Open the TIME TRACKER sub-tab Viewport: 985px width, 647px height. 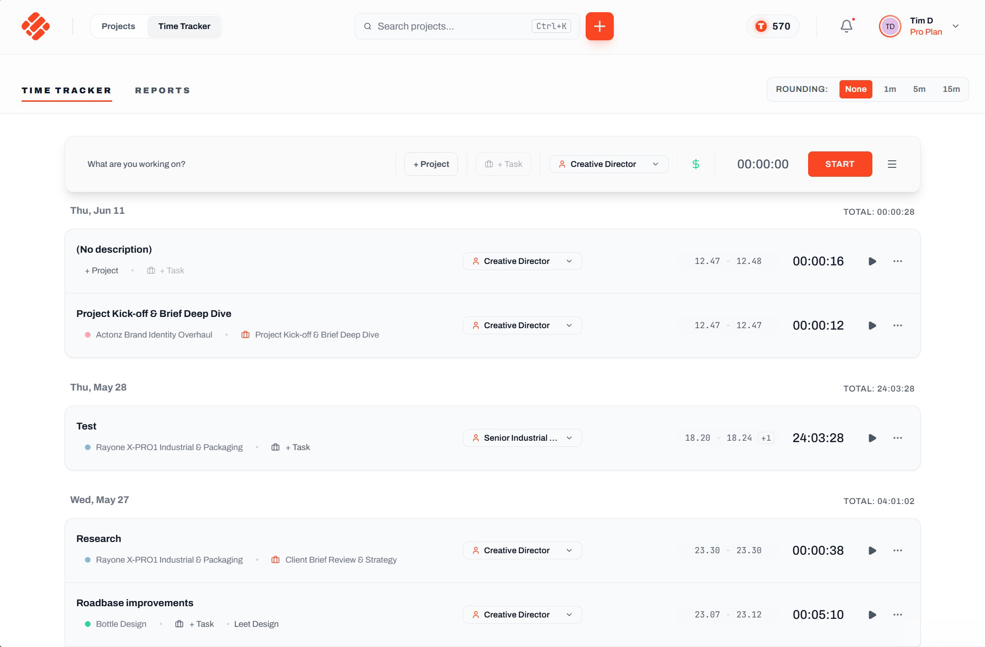point(67,90)
